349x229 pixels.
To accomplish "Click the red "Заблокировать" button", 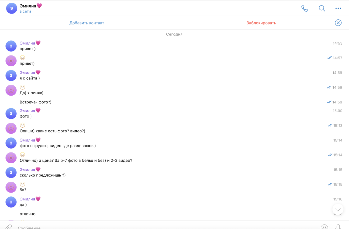I will click(261, 23).
